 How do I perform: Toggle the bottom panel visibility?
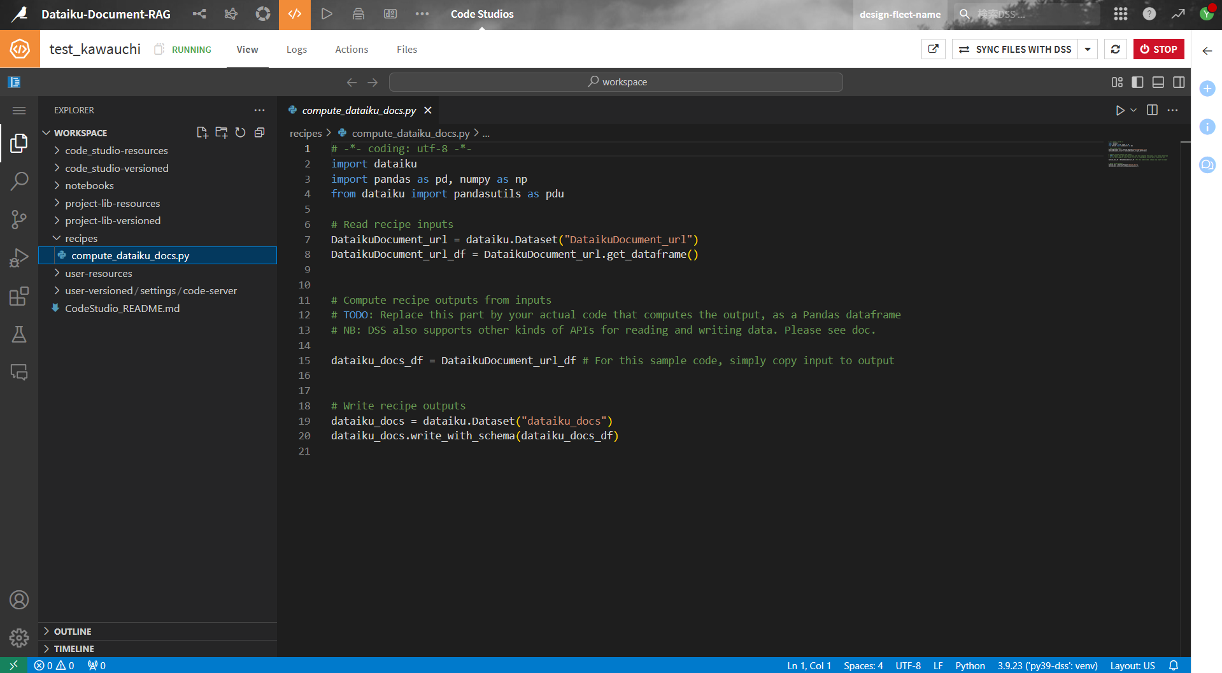pos(1158,82)
